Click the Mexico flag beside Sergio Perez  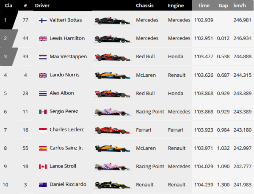[x=43, y=112]
